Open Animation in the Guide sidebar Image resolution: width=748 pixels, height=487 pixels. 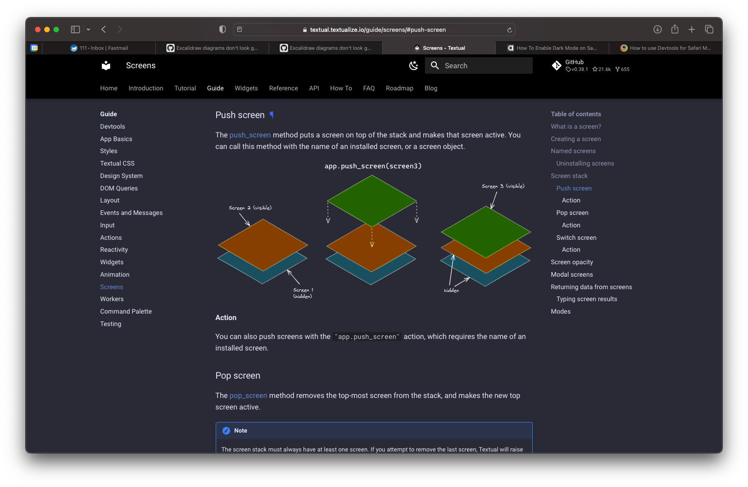[115, 274]
